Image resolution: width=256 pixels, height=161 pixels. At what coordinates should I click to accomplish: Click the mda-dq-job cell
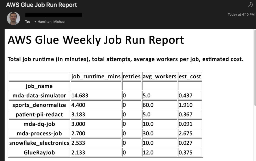[39, 124]
